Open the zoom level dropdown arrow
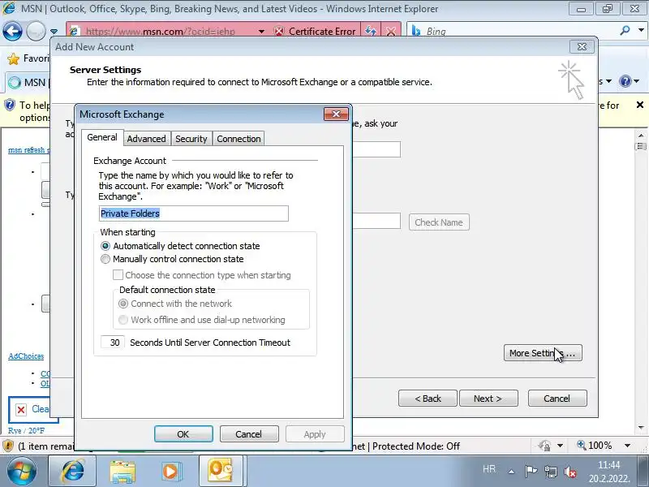Image resolution: width=649 pixels, height=487 pixels. [627, 446]
